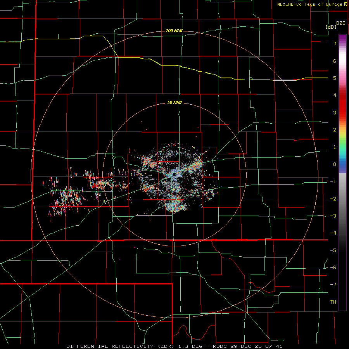The image size is (349, 349).
Task: Click the [dB] unit label
Action: [x=331, y=27]
